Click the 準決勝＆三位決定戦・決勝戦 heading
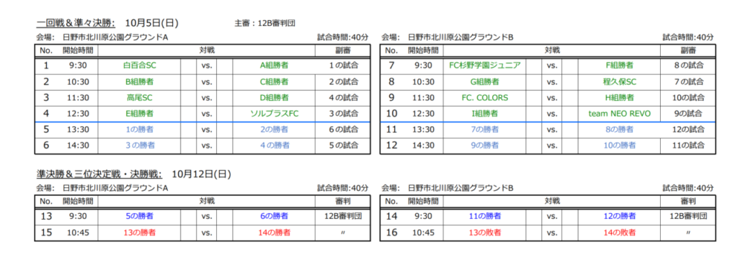 99,174
